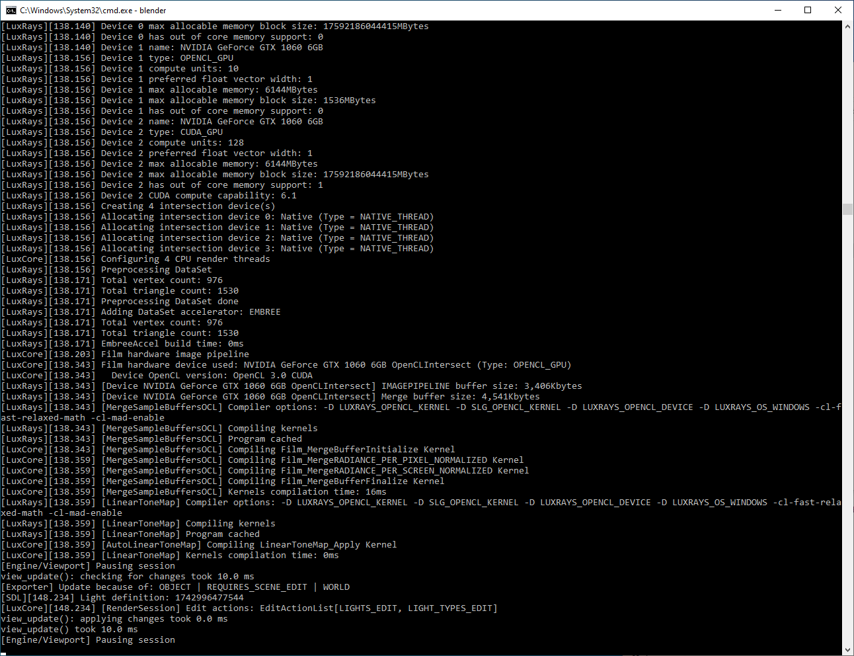854x656 pixels.
Task: Click line 'Total vertex count: 976' at 138.171 first occurrence
Action: 112,280
